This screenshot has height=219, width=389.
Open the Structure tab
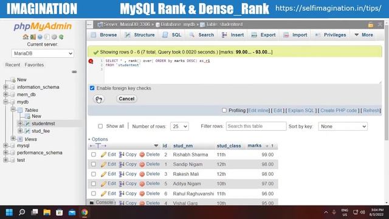[140, 35]
